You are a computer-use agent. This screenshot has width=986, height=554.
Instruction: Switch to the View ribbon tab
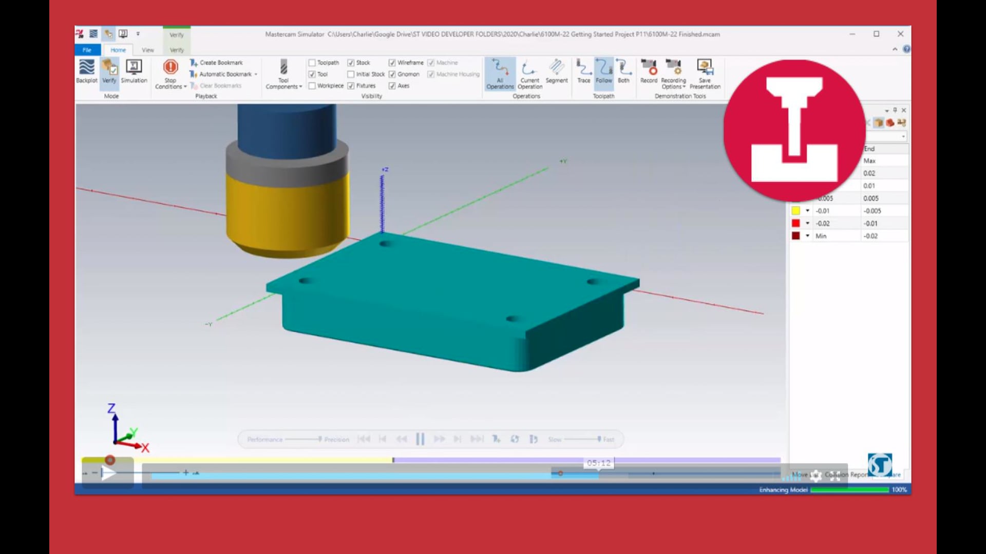pyautogui.click(x=148, y=50)
